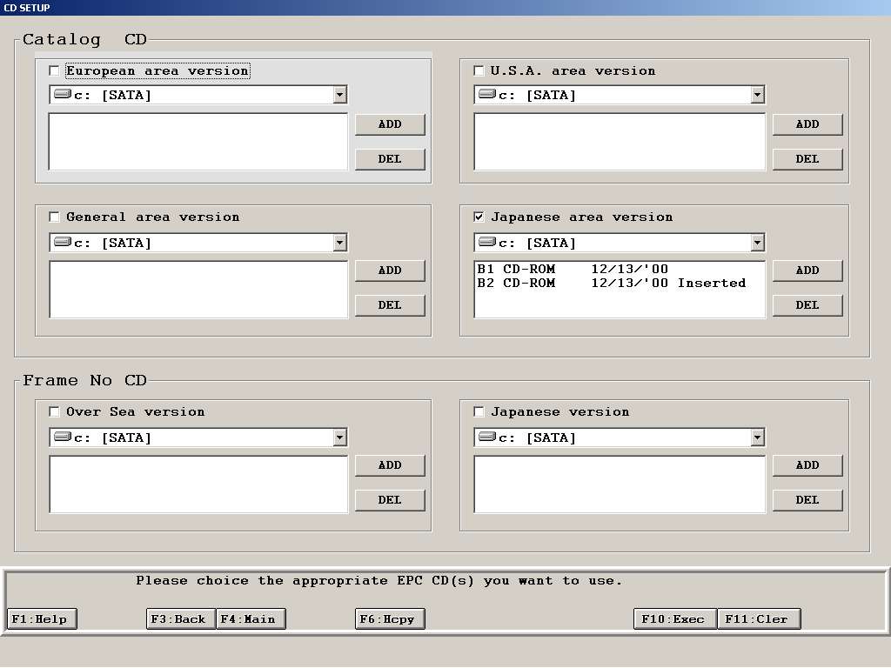The width and height of the screenshot is (891, 668).
Task: Click DEL in the General area version group
Action: [x=390, y=305]
